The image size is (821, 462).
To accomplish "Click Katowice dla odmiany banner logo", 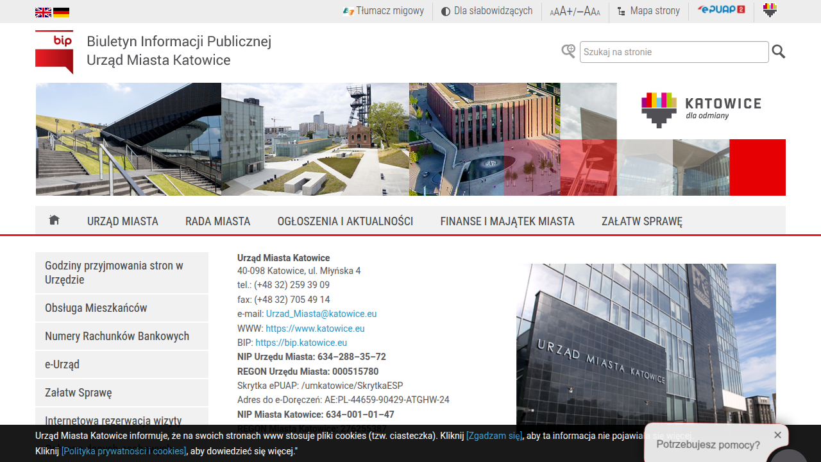I will [701, 110].
